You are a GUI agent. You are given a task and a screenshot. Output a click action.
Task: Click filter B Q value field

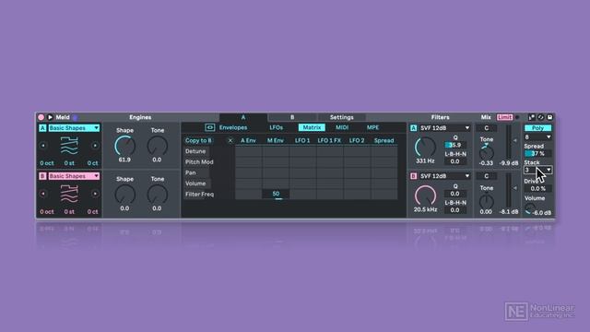pos(454,194)
